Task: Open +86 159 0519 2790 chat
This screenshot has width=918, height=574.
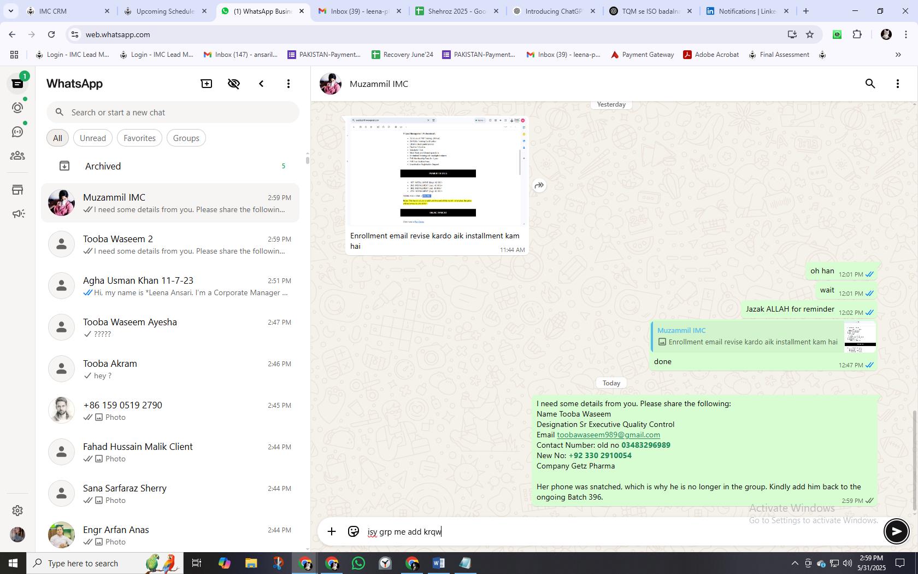Action: [170, 411]
